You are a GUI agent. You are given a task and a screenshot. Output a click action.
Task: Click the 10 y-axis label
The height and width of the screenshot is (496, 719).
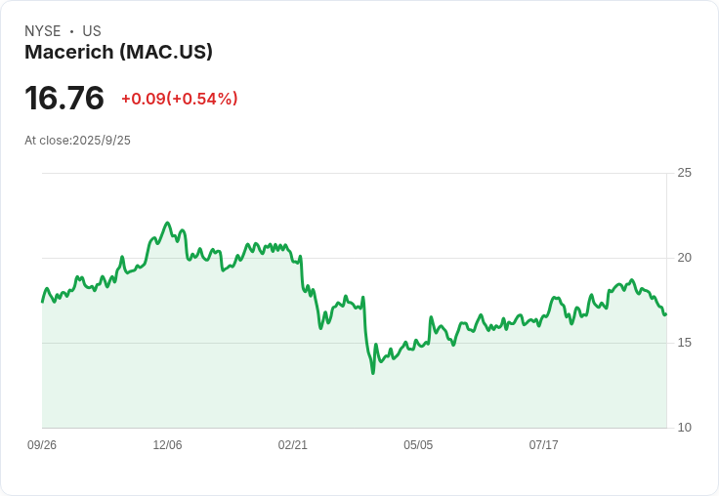pyautogui.click(x=685, y=428)
